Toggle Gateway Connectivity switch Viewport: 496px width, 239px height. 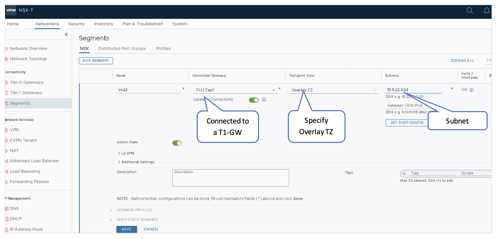(254, 100)
